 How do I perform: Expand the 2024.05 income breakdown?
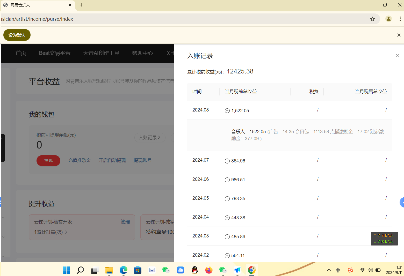[227, 199]
